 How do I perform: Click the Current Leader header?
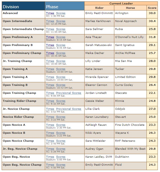pyautogui.click(x=121, y=3)
